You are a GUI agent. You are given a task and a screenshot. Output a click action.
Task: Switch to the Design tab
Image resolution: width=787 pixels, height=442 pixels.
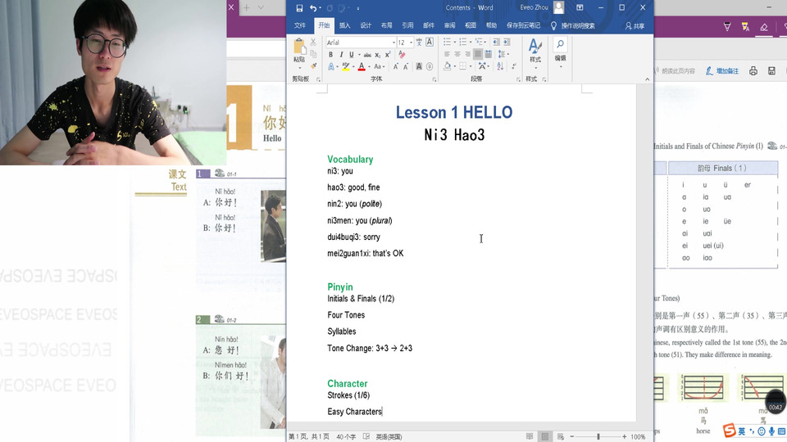[366, 25]
